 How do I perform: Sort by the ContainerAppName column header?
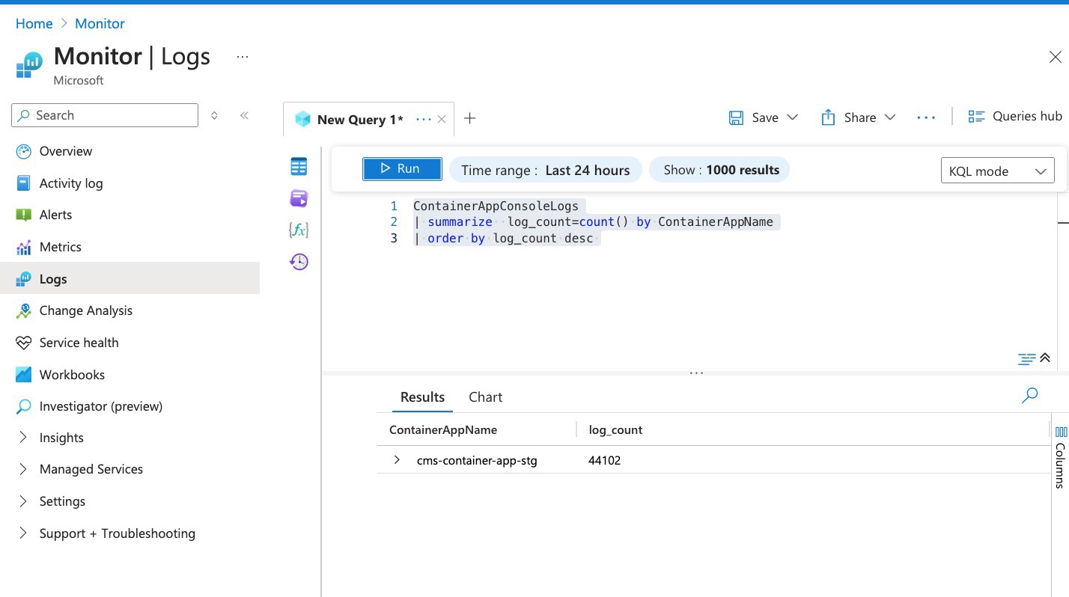(x=443, y=430)
